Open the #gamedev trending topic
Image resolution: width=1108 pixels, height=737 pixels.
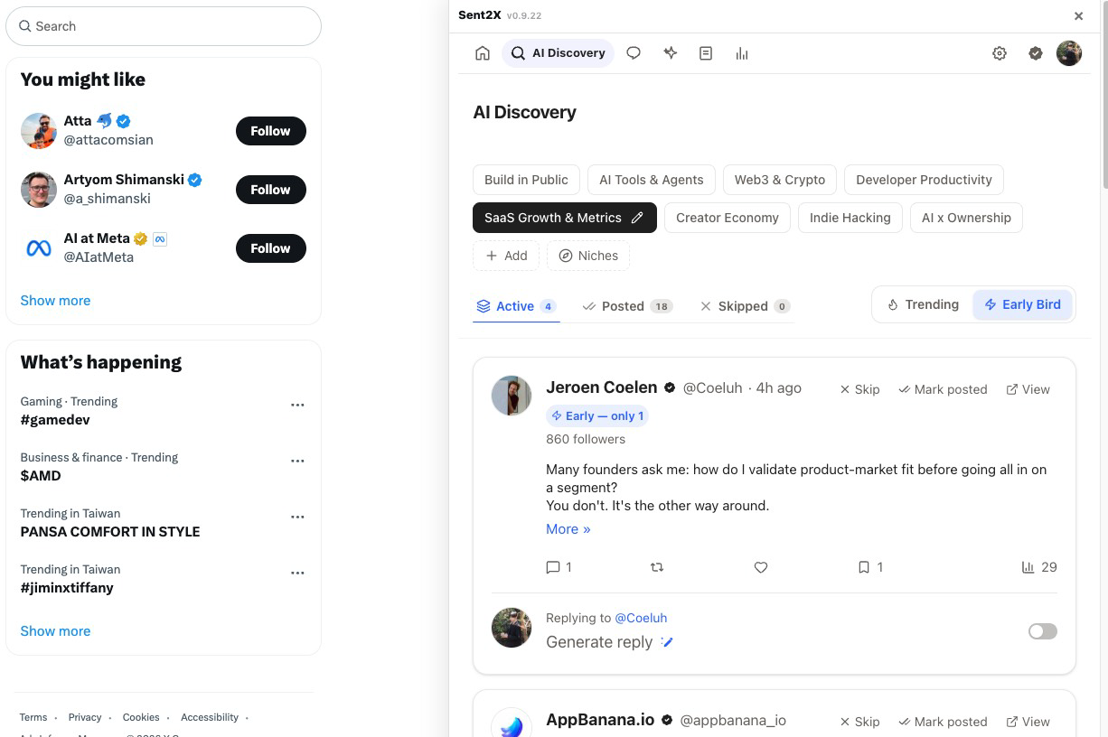click(55, 420)
